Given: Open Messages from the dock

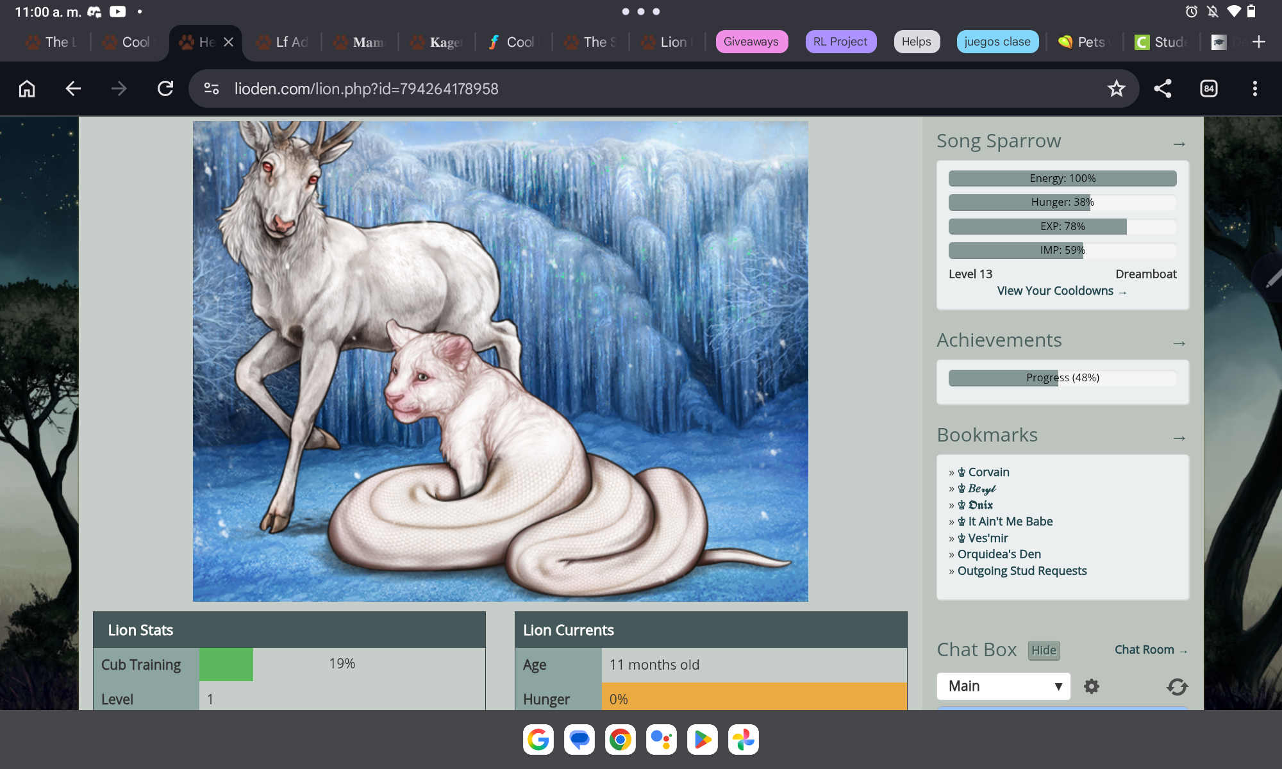Looking at the screenshot, I should (579, 740).
